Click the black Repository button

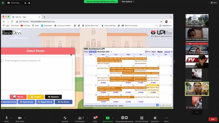tap(53, 97)
